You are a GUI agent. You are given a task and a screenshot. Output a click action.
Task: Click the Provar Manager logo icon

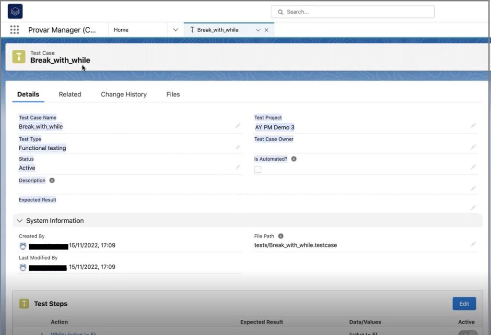pos(15,12)
